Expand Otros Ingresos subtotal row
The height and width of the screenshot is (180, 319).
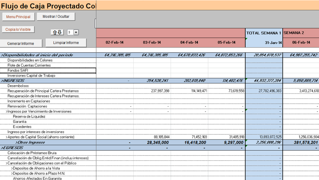[48, 142]
